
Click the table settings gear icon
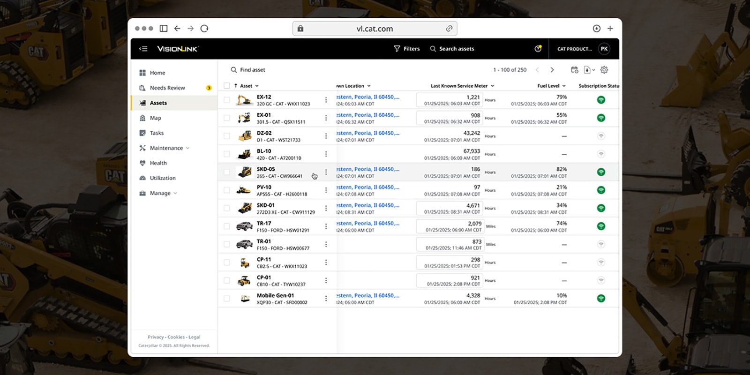(x=604, y=70)
